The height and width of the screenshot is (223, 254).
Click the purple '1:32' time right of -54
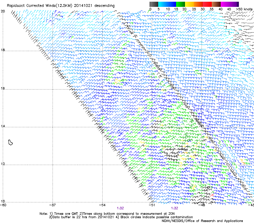(120, 208)
